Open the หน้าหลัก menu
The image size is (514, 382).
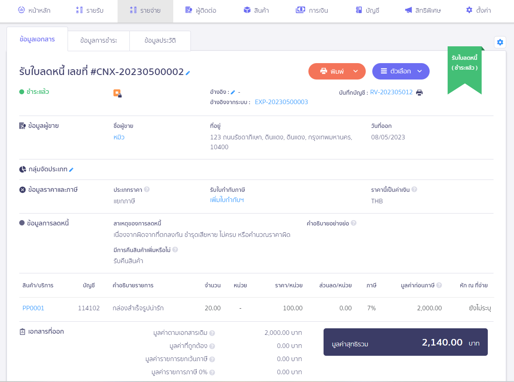[x=34, y=11]
